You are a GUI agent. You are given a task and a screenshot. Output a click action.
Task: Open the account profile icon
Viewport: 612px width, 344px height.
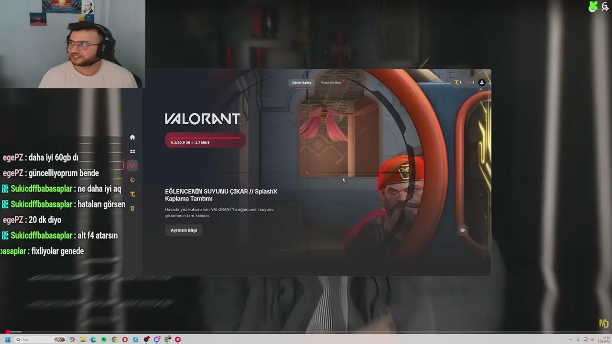coord(481,83)
